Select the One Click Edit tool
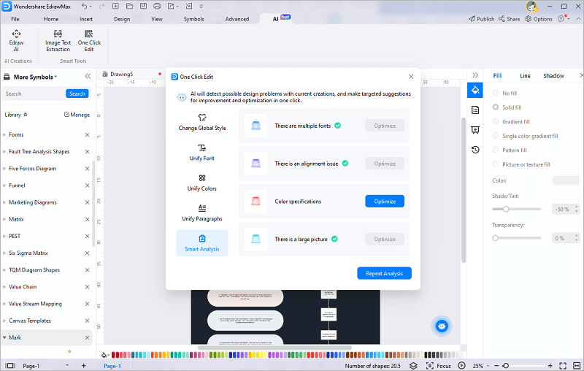The height and width of the screenshot is (371, 584). point(89,40)
